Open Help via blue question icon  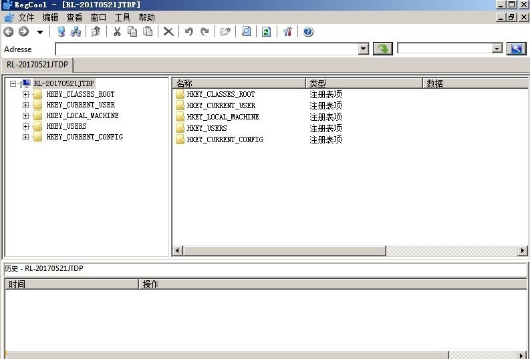point(308,31)
